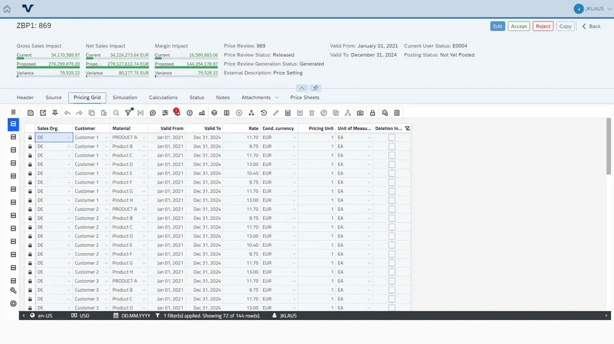This screenshot has height=344, width=614.
Task: Click the camera snapshot icon
Action: (x=360, y=113)
